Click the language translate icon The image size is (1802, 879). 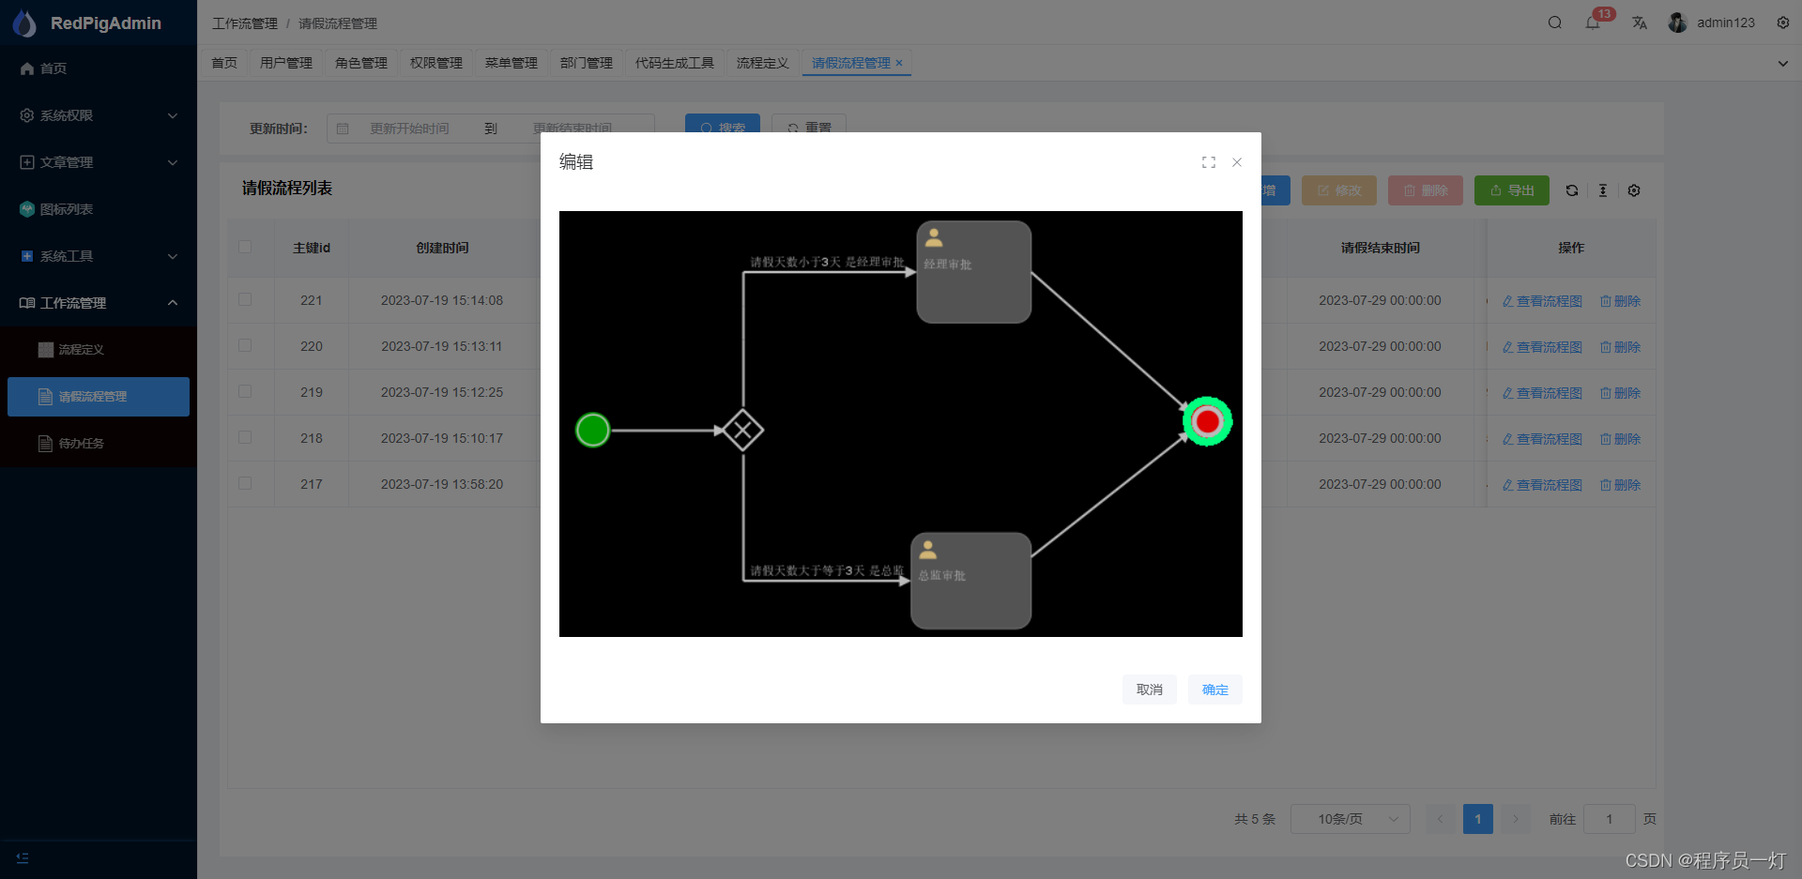coord(1640,23)
